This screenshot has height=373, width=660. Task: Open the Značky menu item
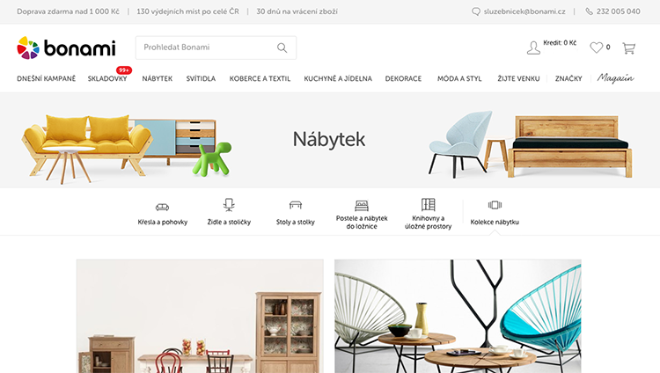point(568,78)
